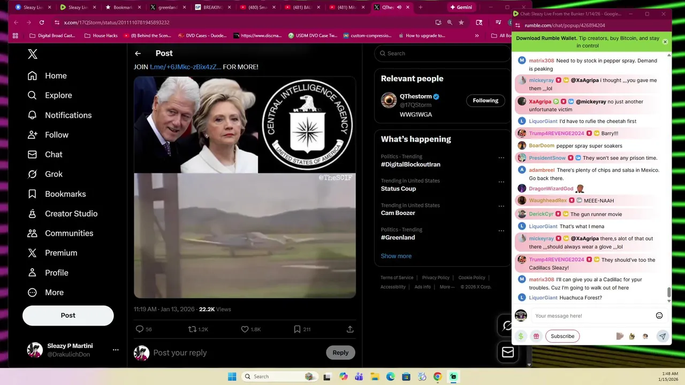
Task: Go back with the post header arrow
Action: click(x=138, y=53)
